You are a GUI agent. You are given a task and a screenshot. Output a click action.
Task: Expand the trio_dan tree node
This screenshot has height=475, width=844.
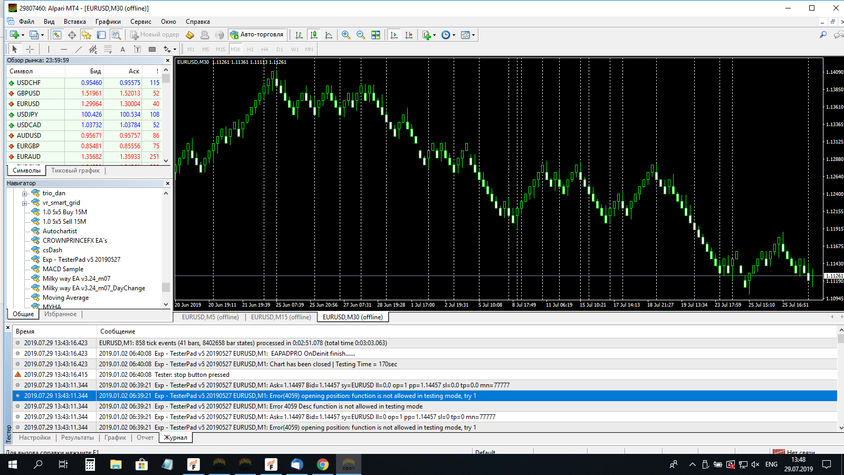point(24,193)
